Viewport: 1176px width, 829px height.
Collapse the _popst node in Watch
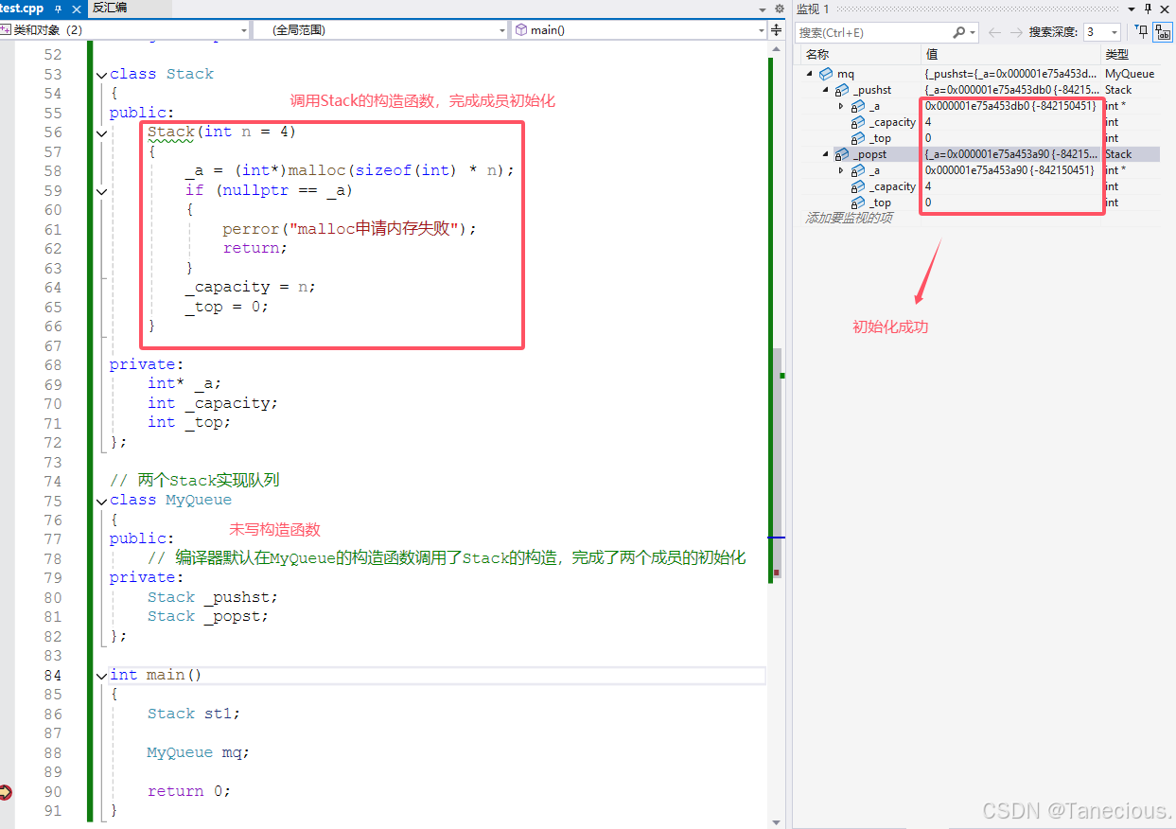point(825,154)
